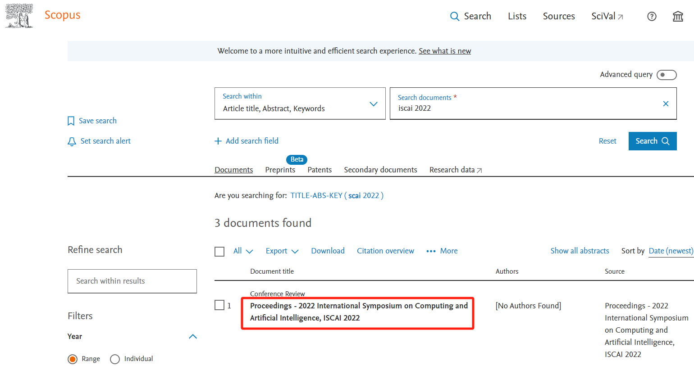Click the Source column header
Screen dimensions: 694x366
[x=615, y=271]
